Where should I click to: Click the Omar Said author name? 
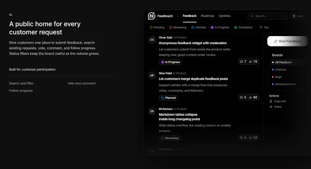point(166,38)
